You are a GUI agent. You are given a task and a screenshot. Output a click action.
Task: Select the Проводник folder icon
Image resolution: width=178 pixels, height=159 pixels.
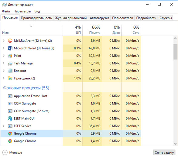(10, 78)
